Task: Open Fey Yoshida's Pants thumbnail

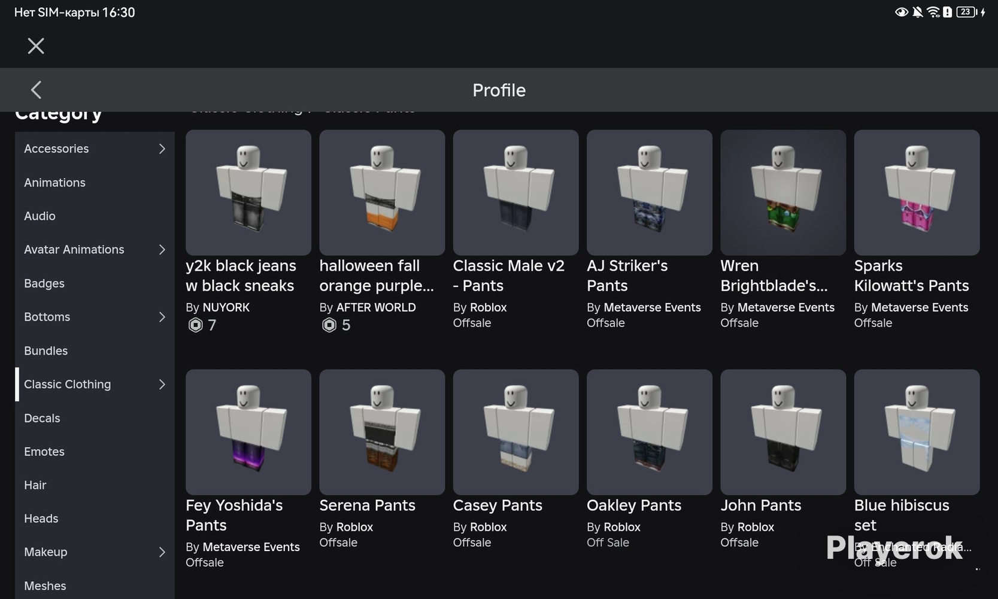Action: point(248,432)
